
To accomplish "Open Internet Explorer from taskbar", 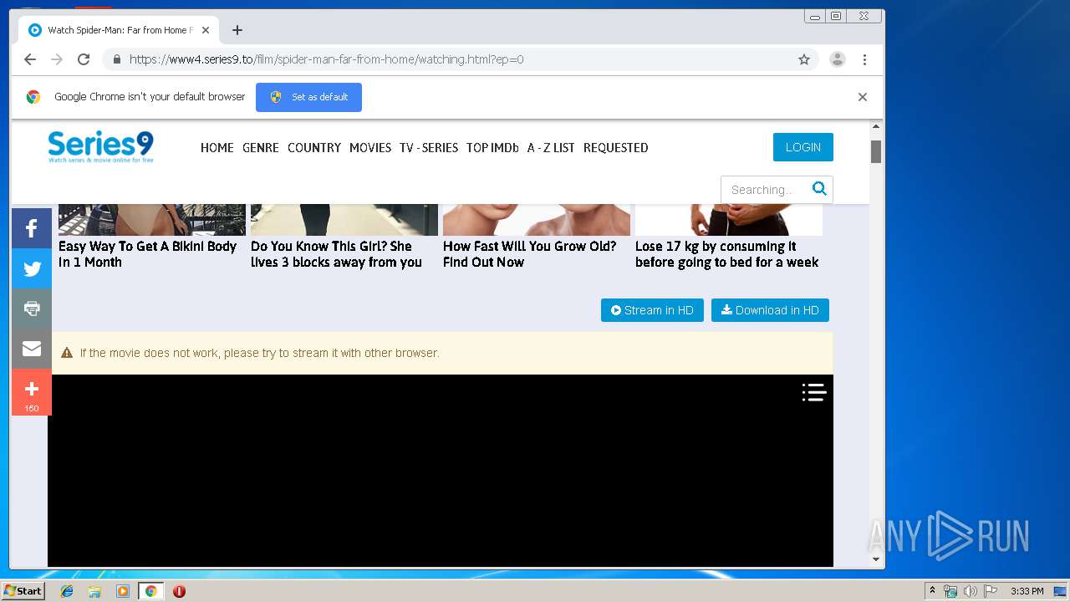I will 67,591.
